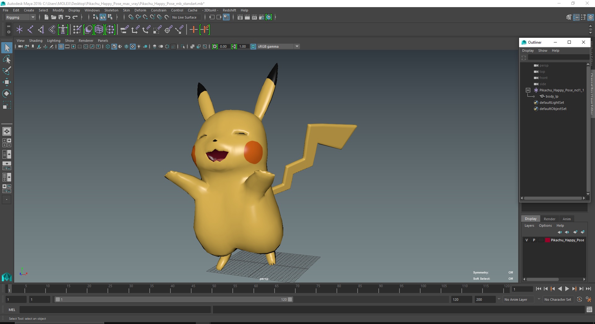Click the New Scene icon
Screen dimensions: 595x324
[x=46, y=17]
